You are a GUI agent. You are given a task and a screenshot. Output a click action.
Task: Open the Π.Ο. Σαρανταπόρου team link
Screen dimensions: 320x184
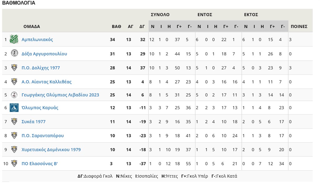point(43,135)
